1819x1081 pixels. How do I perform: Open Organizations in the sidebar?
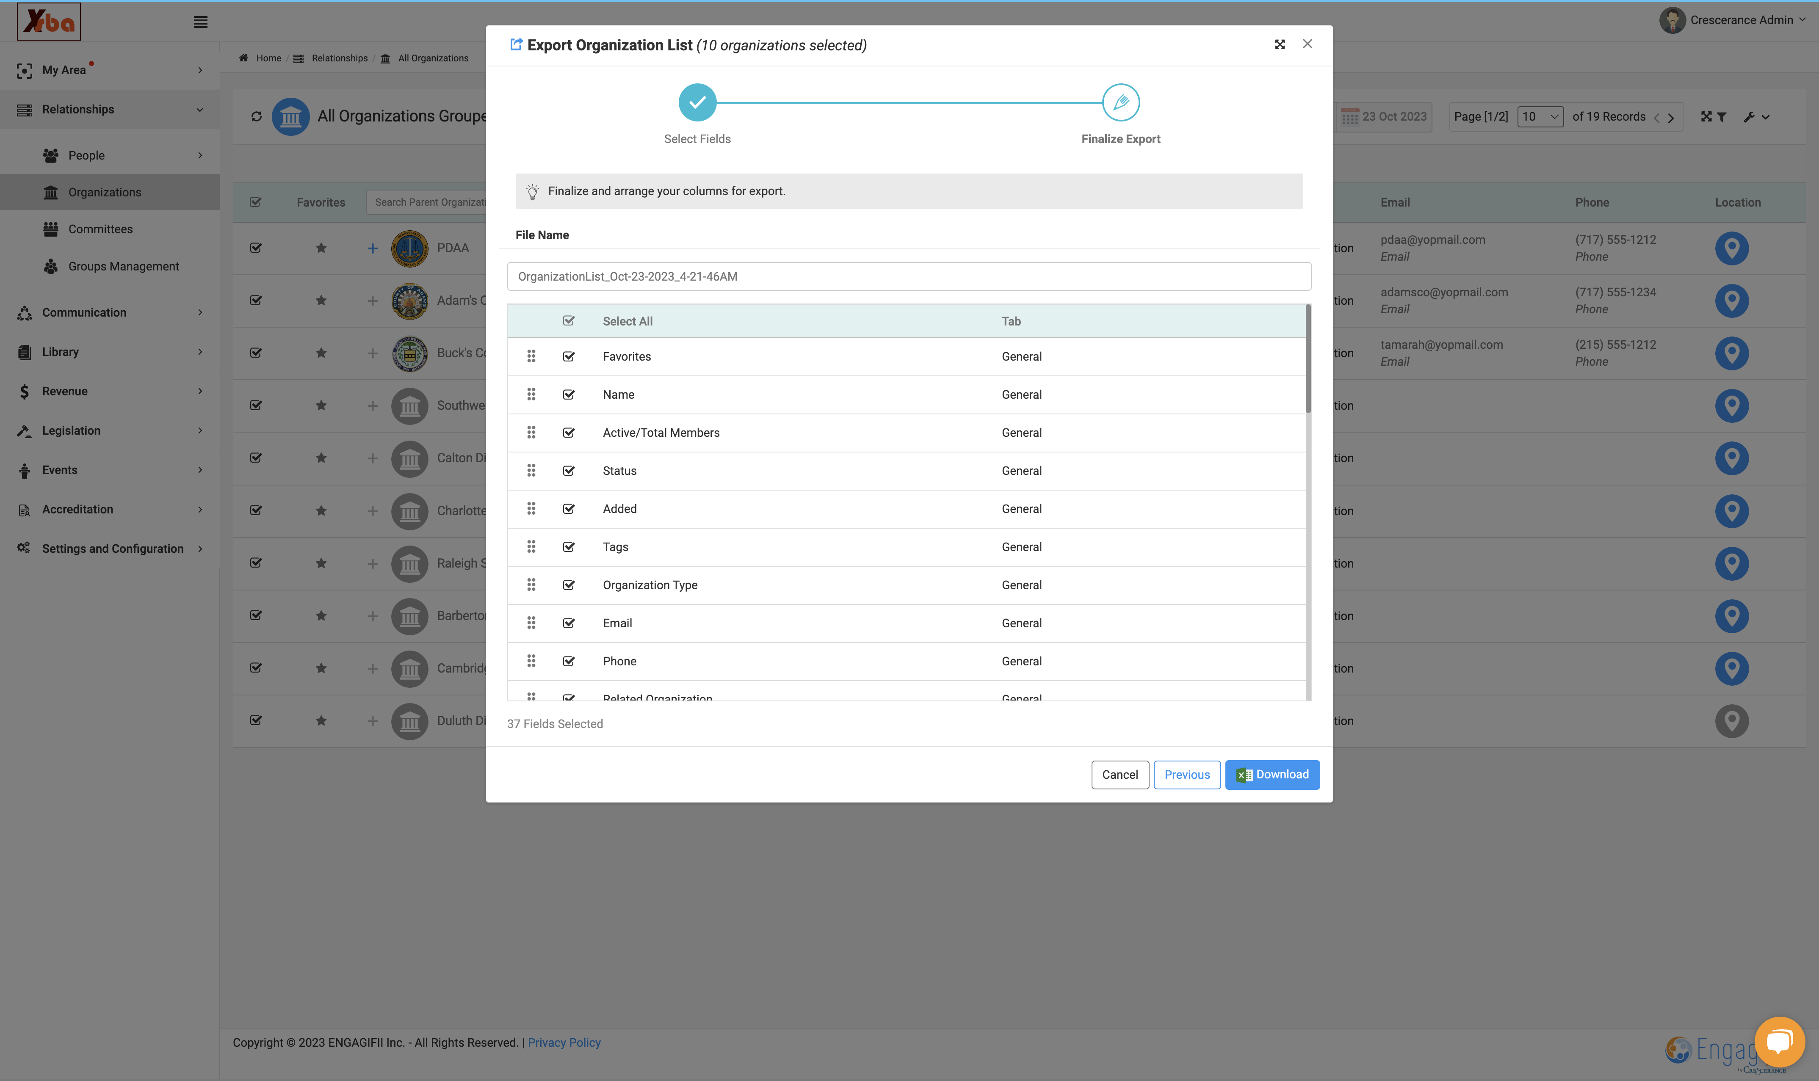[110, 192]
